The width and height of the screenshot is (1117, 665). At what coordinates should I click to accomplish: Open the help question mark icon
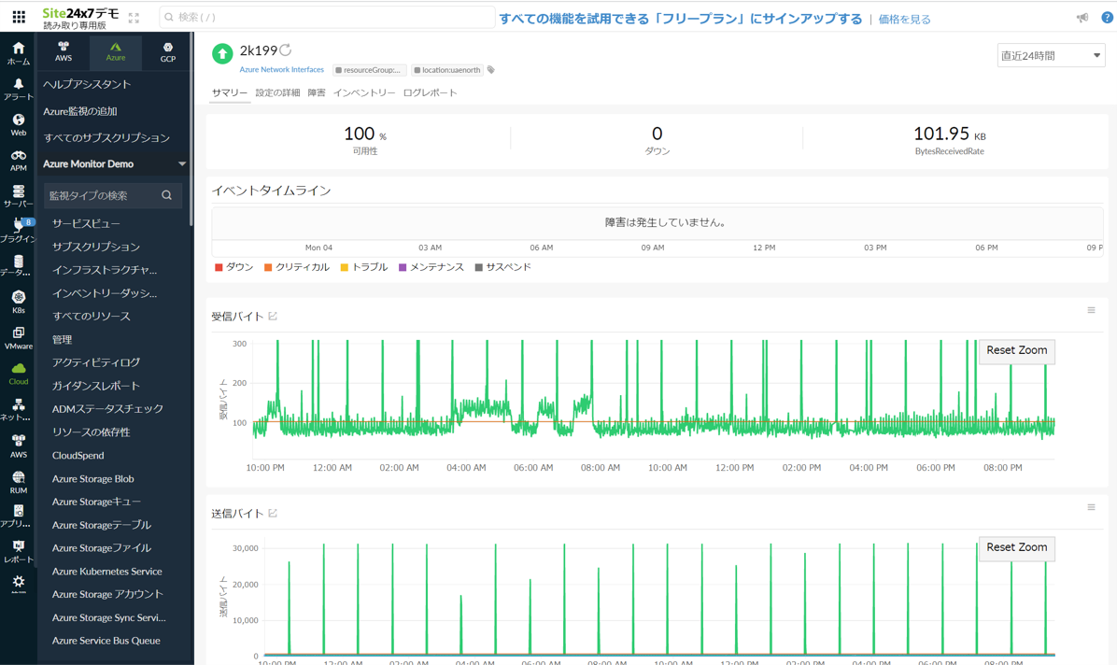[1106, 16]
